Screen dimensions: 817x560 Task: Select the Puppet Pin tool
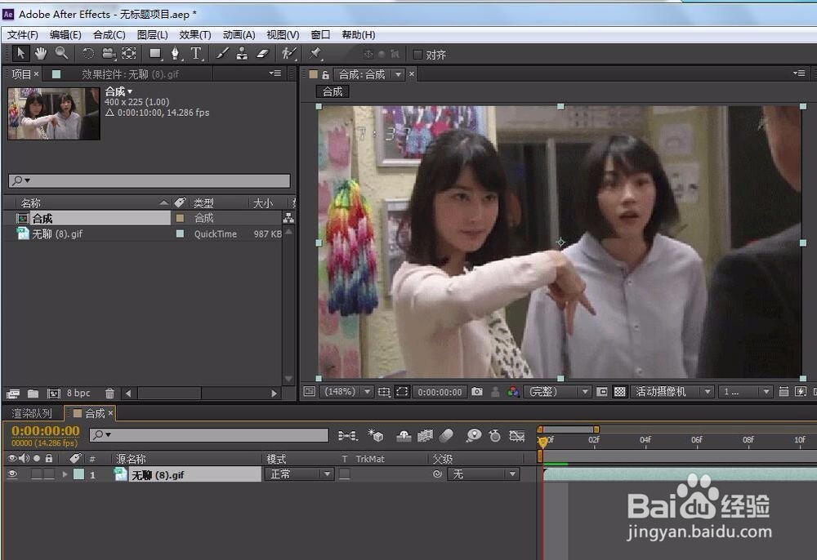coord(315,54)
